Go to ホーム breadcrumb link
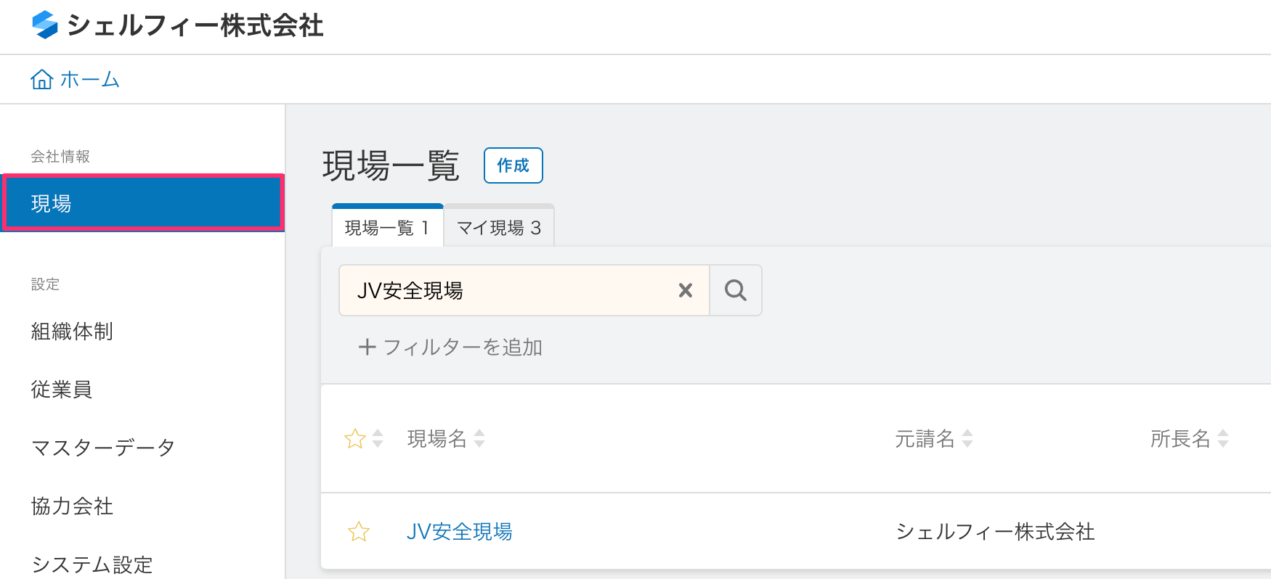This screenshot has width=1271, height=579. tap(89, 79)
